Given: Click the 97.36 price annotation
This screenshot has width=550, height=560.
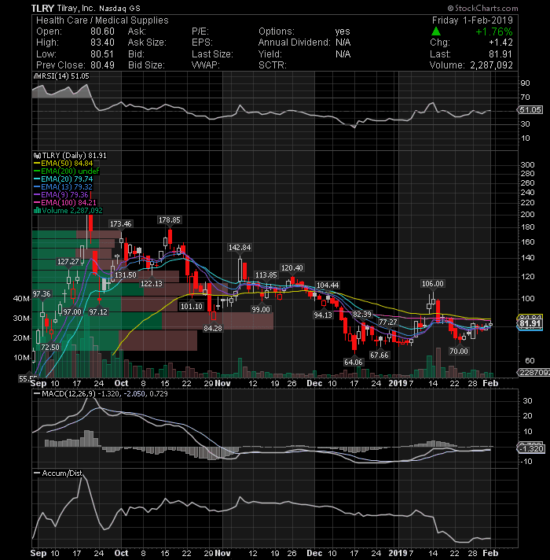Looking at the screenshot, I should [42, 294].
